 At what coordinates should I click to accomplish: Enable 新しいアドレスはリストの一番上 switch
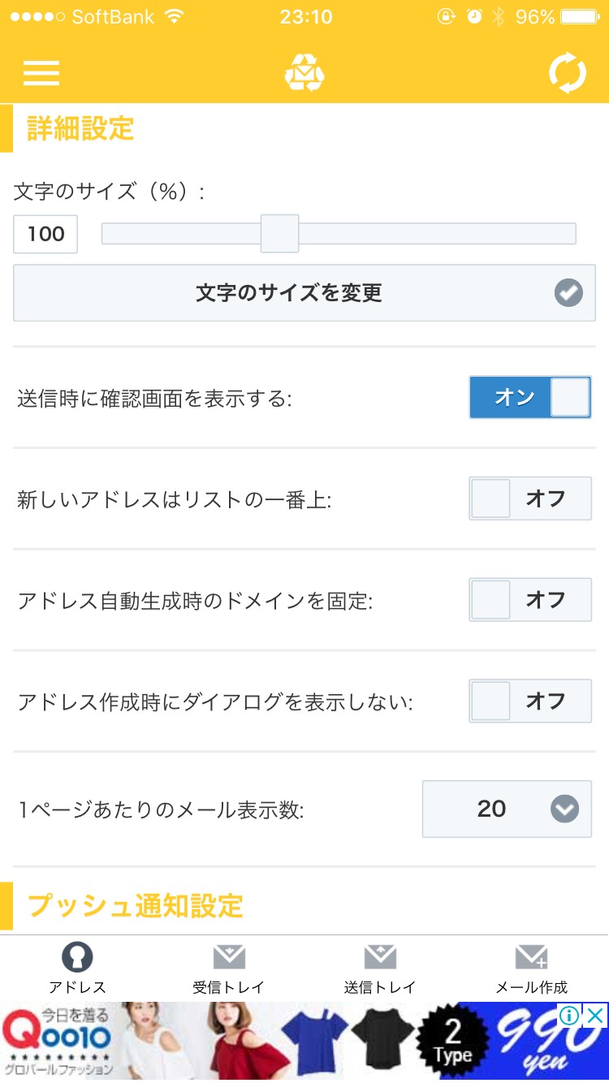[x=530, y=498]
